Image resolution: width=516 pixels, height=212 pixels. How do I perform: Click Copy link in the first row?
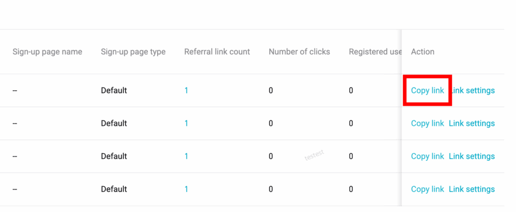point(427,91)
